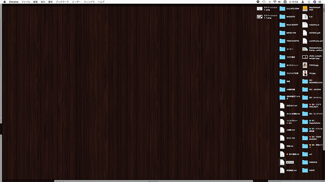Screen dimensions: 325x182
Task: Select the FREEPIK folder
Action: [x=305, y=162]
